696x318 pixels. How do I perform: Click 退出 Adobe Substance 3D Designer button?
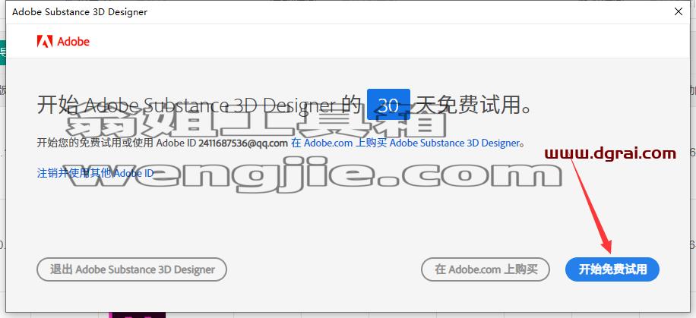pos(132,269)
